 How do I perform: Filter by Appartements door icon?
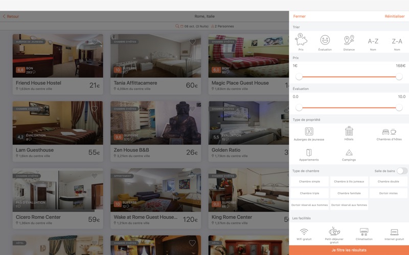309,152
